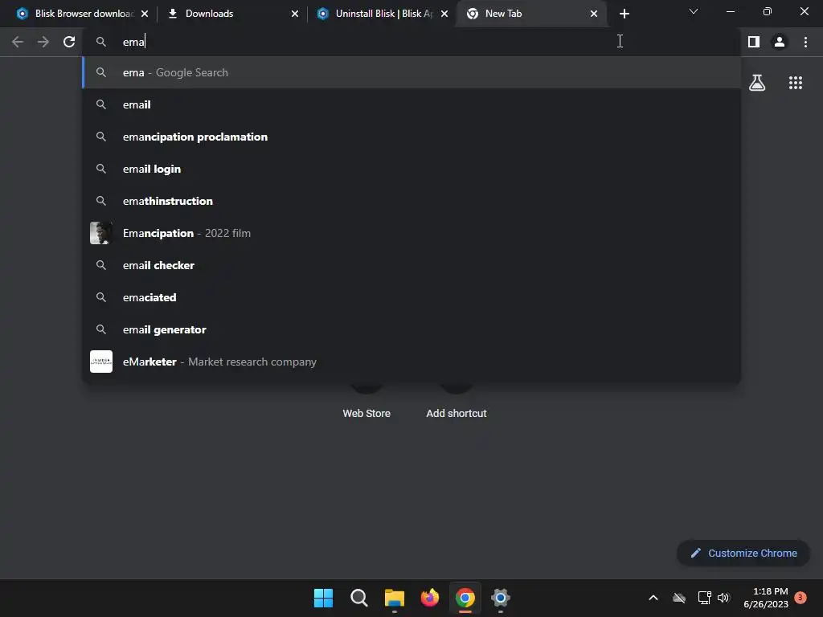Open the tab search chevron
823x617 pixels.
point(694,11)
